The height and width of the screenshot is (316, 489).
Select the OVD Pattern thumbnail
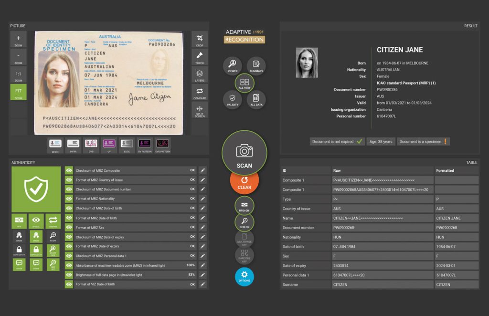tap(163, 145)
